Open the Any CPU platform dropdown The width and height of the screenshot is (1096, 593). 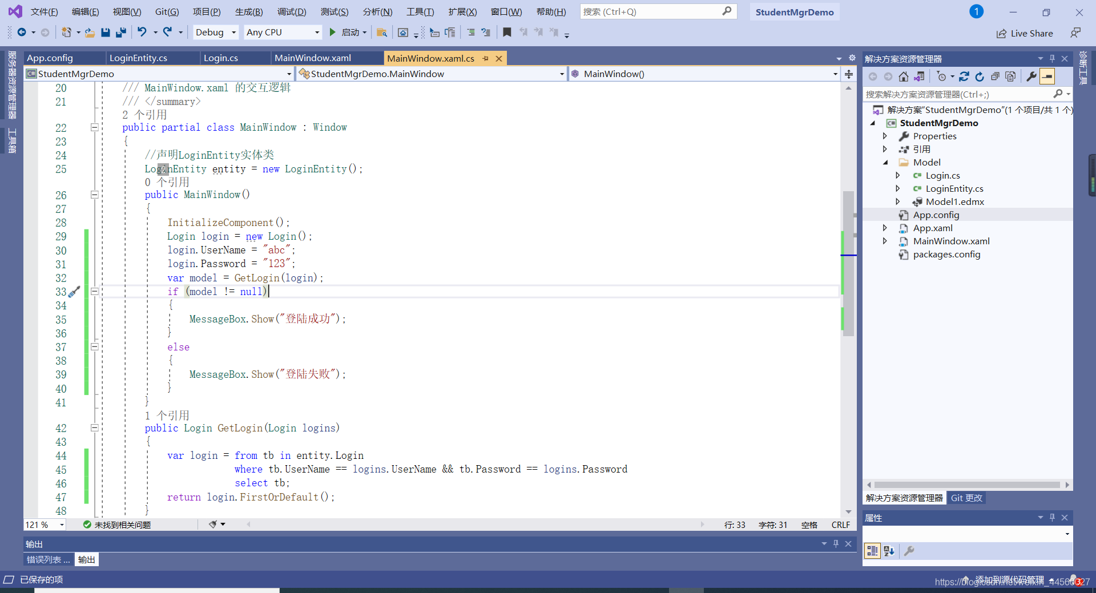[x=283, y=33]
